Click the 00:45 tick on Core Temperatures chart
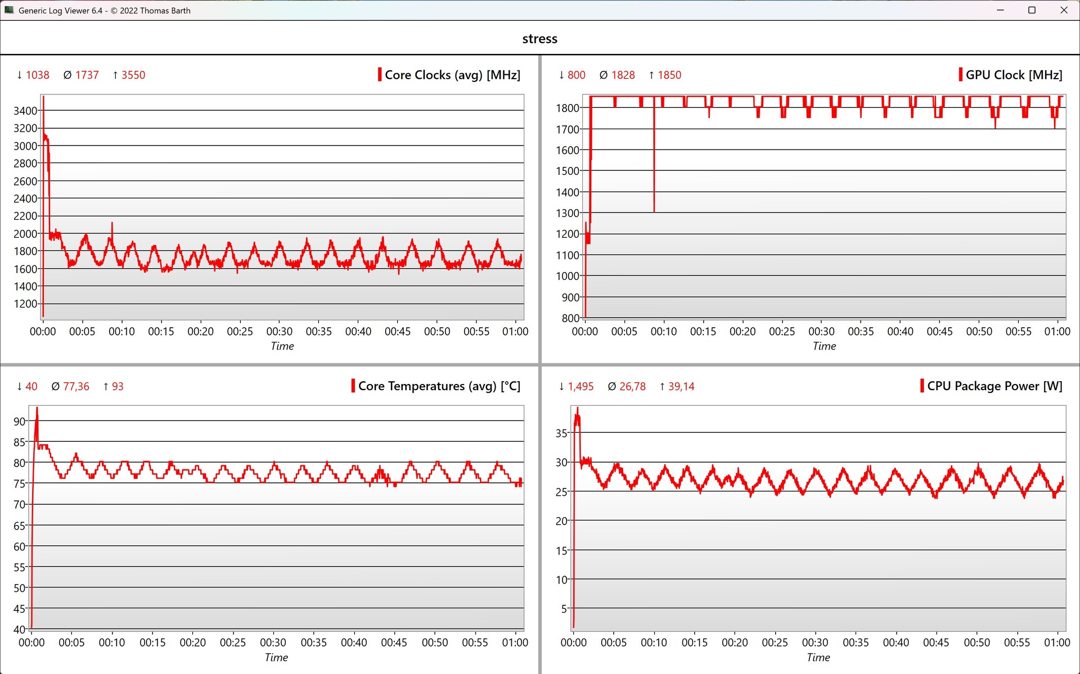This screenshot has height=674, width=1080. [x=394, y=642]
